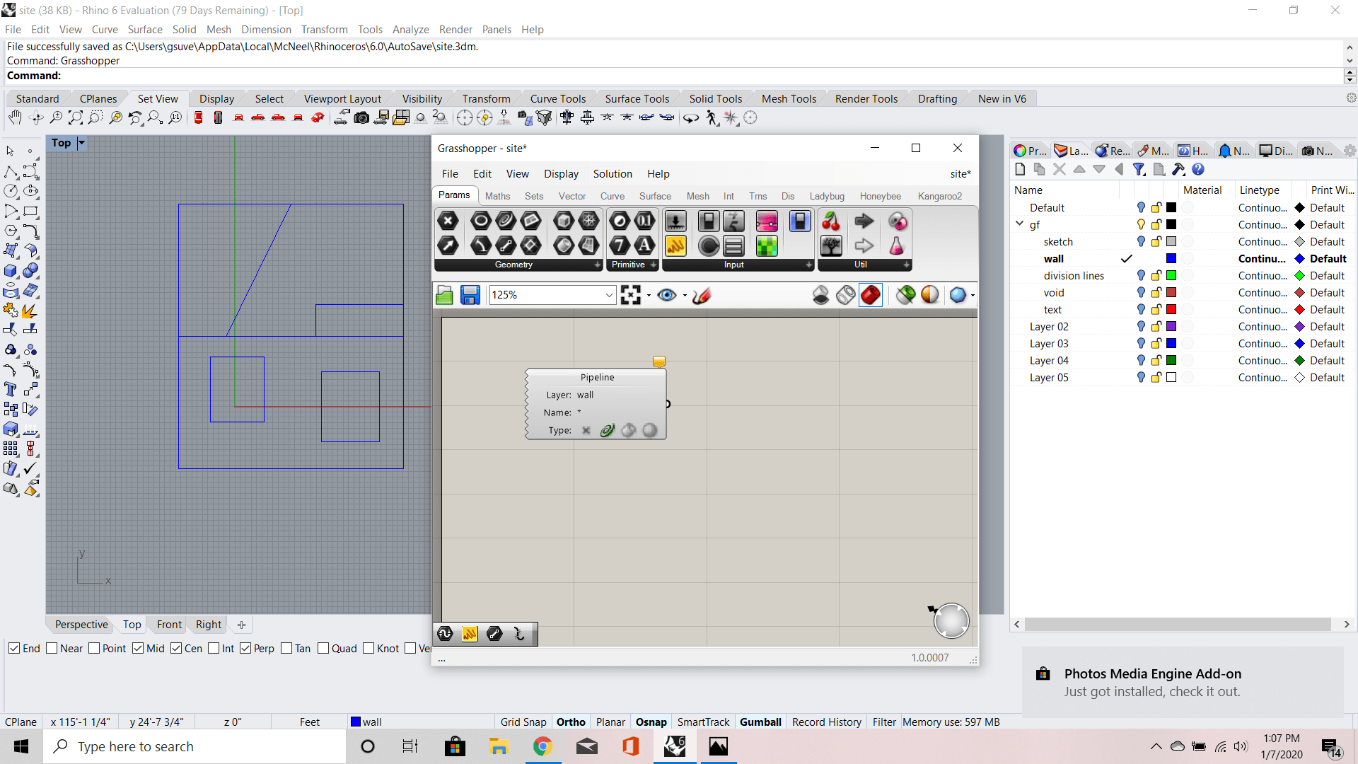Enable the Quad osnap checkbox
The width and height of the screenshot is (1358, 764).
tap(323, 648)
